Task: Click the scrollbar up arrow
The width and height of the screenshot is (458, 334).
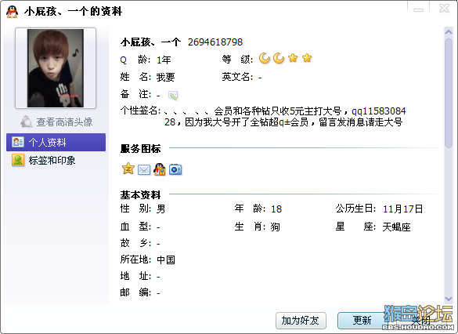Action: 449,32
